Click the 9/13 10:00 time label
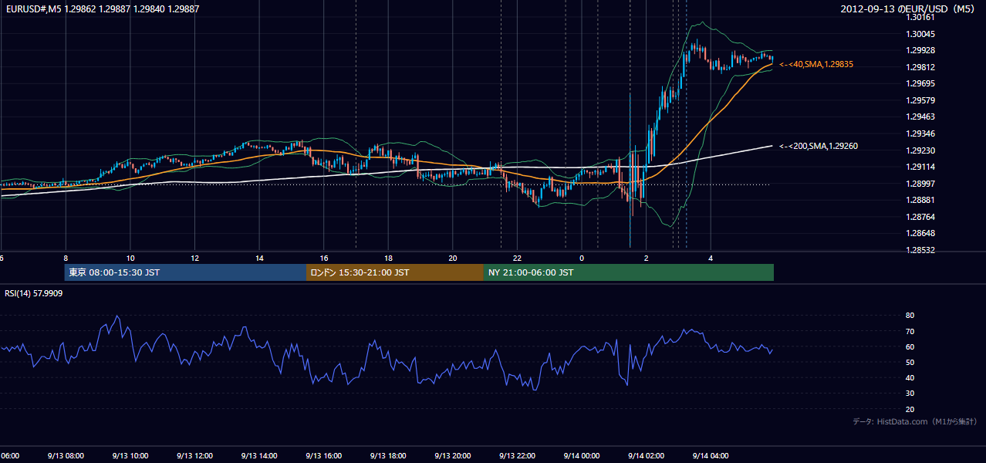Viewport: 986px width, 463px height. coord(130,455)
